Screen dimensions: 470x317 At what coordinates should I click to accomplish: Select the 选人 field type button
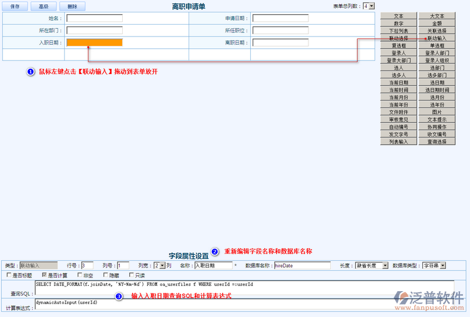pos(399,68)
